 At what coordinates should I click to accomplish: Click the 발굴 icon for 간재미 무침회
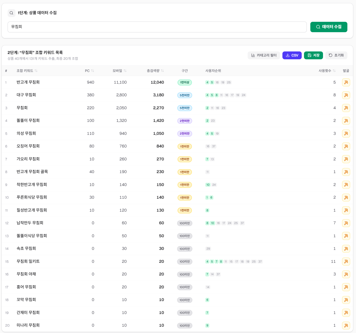click(x=346, y=313)
